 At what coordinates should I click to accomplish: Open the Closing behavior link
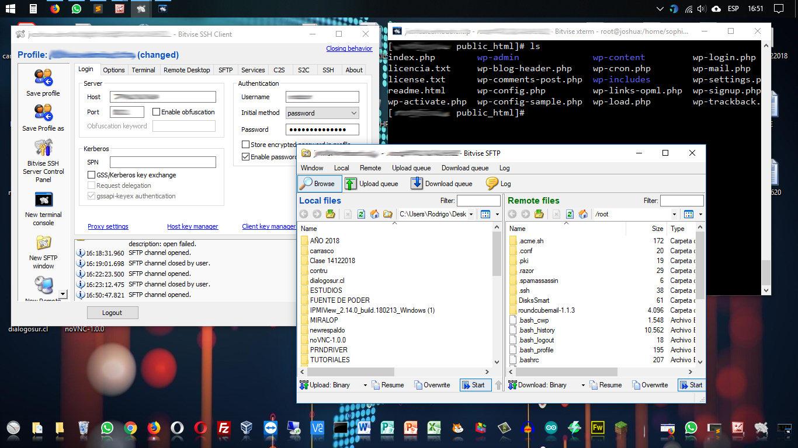click(349, 48)
